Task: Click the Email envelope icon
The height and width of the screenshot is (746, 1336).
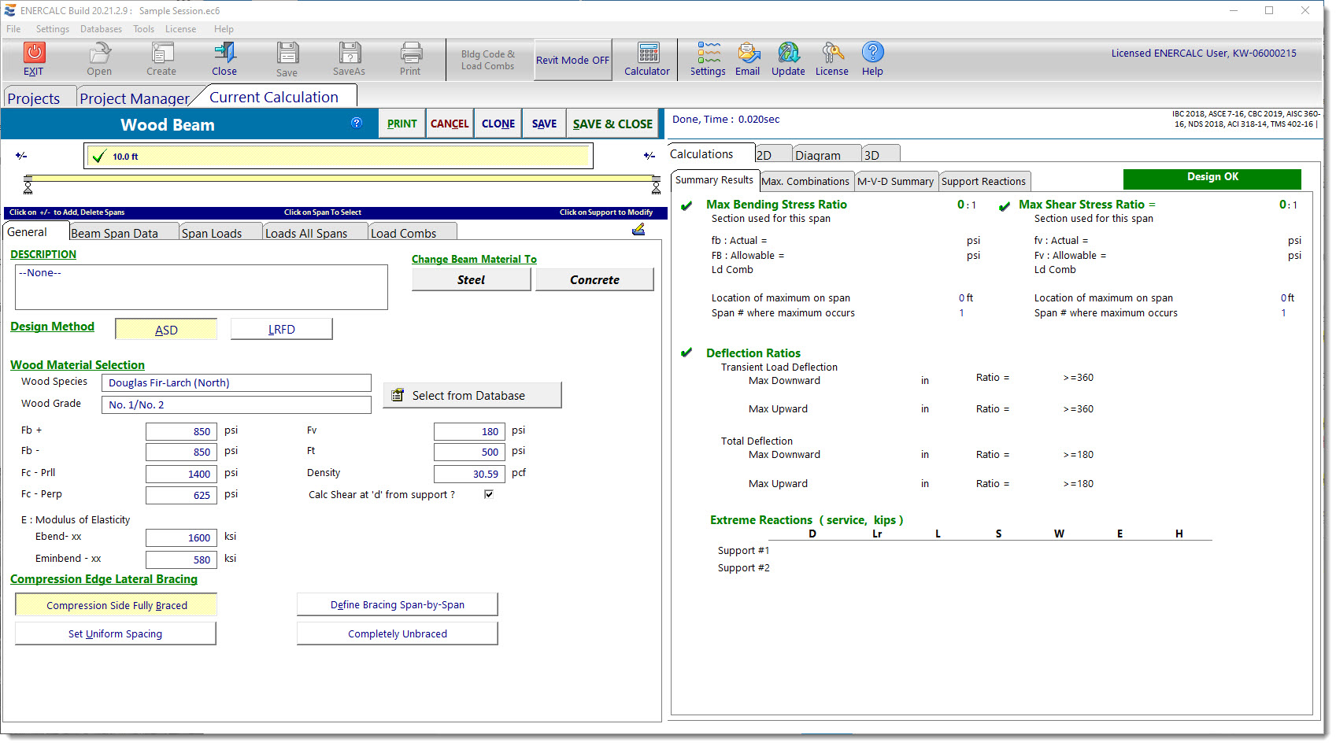Action: pyautogui.click(x=748, y=54)
